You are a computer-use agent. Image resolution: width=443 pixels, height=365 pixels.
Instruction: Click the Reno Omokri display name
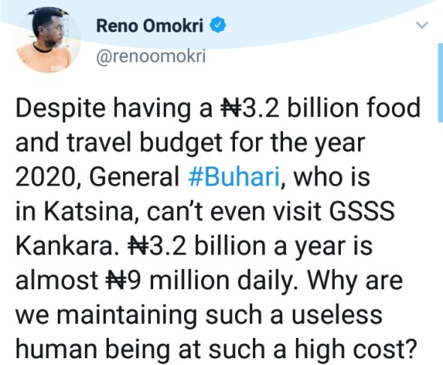click(149, 26)
